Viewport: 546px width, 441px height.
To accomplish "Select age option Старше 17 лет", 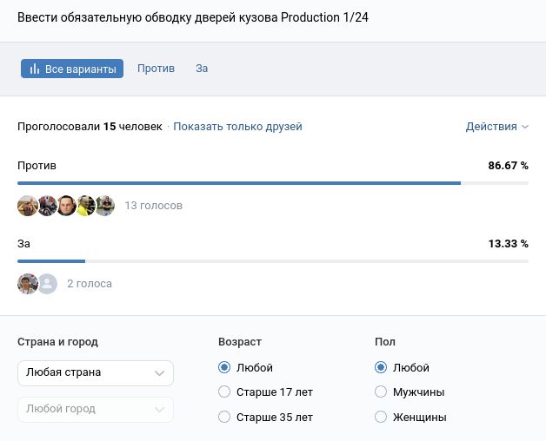I will [x=225, y=392].
